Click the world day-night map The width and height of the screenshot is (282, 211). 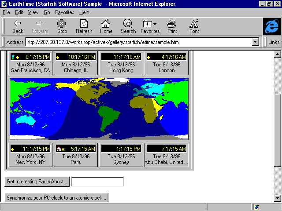pyautogui.click(x=99, y=109)
